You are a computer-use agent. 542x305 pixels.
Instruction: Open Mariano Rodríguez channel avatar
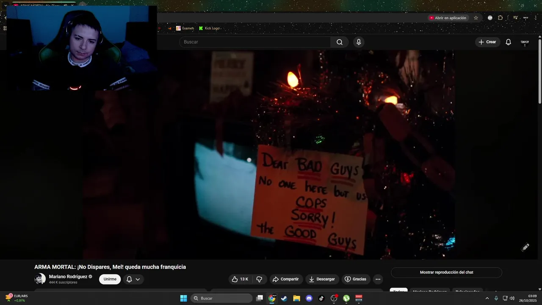(x=40, y=279)
